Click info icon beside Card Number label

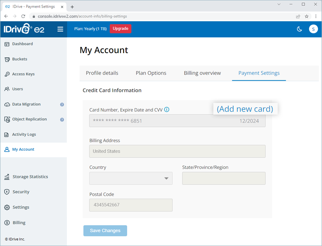tap(167, 110)
